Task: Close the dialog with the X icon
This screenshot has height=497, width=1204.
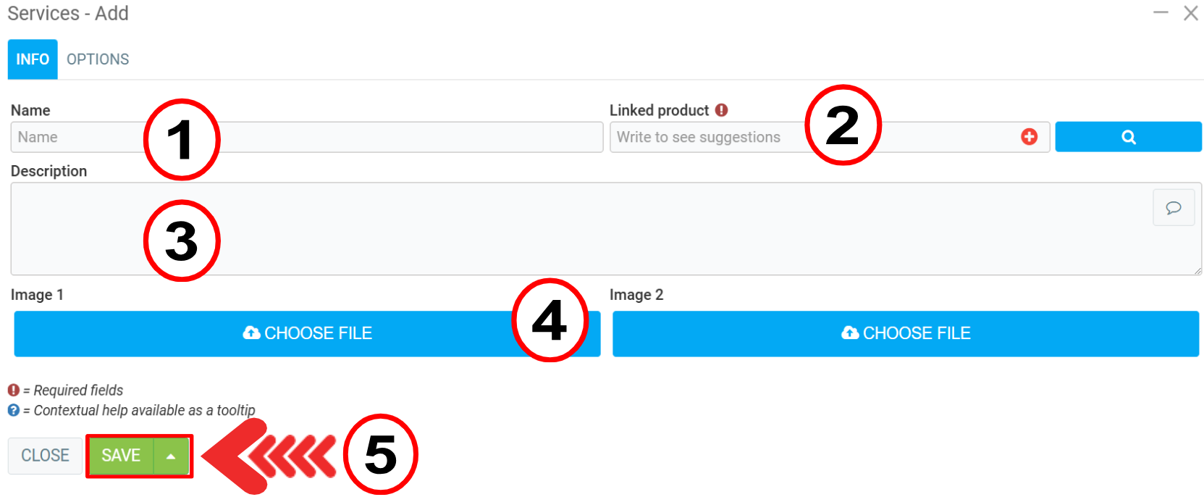Action: (x=1191, y=13)
